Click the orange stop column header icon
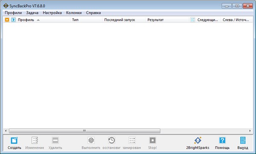 tap(7, 20)
